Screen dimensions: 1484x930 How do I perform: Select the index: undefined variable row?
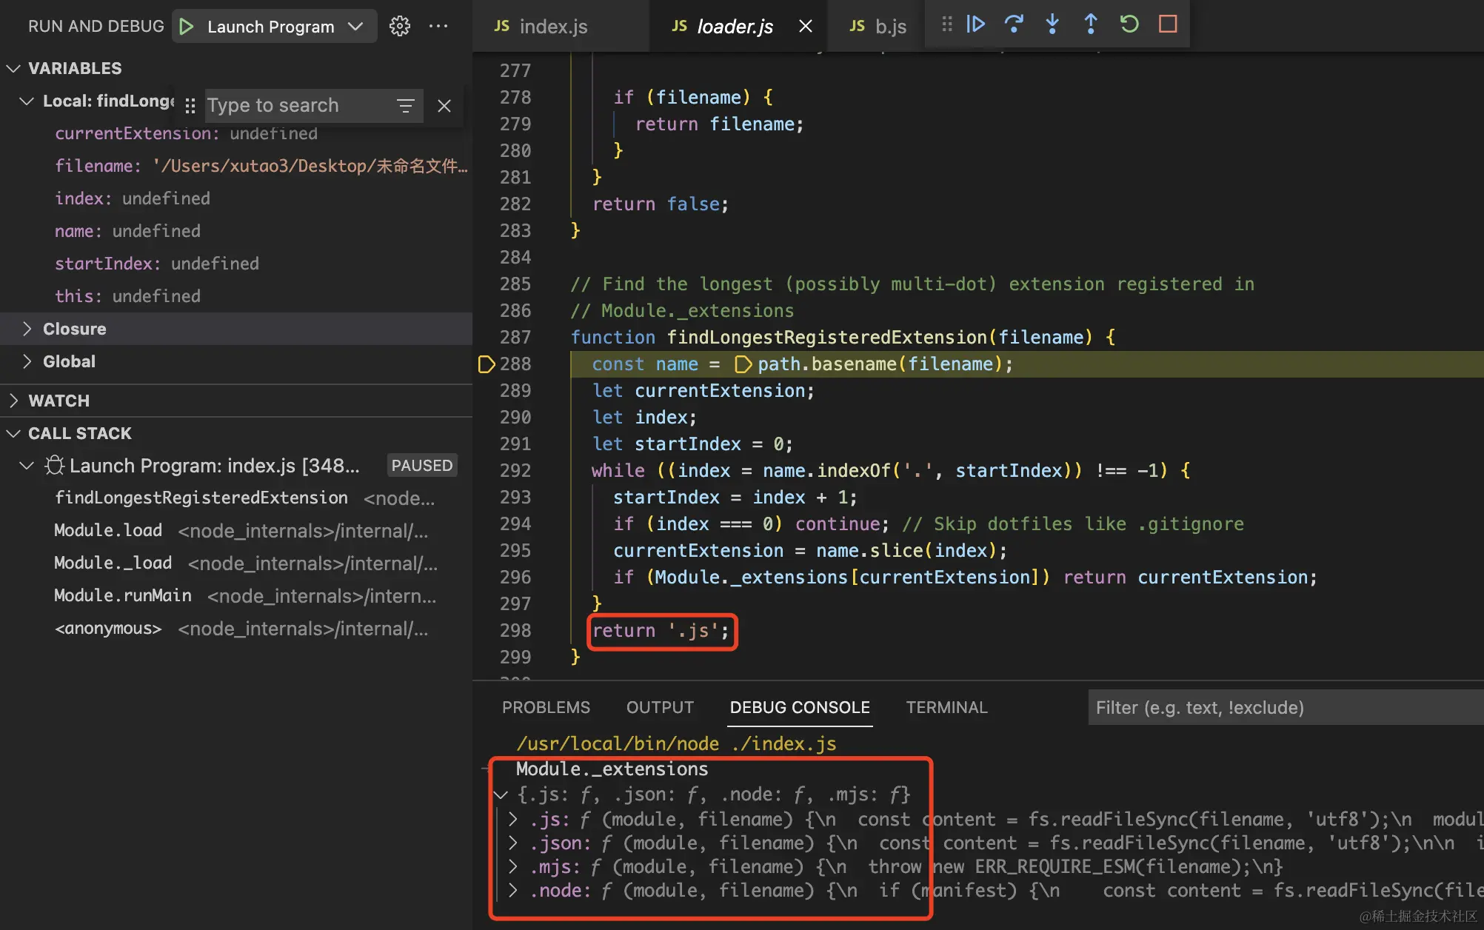click(237, 198)
